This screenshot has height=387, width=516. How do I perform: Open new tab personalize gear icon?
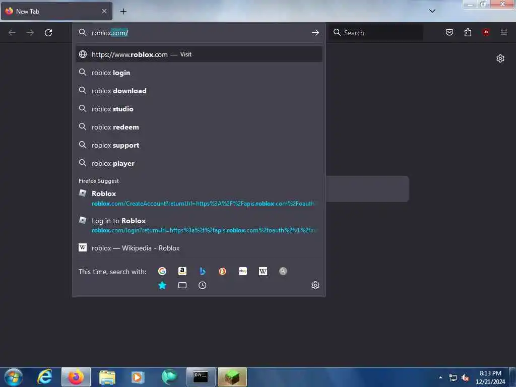point(500,58)
